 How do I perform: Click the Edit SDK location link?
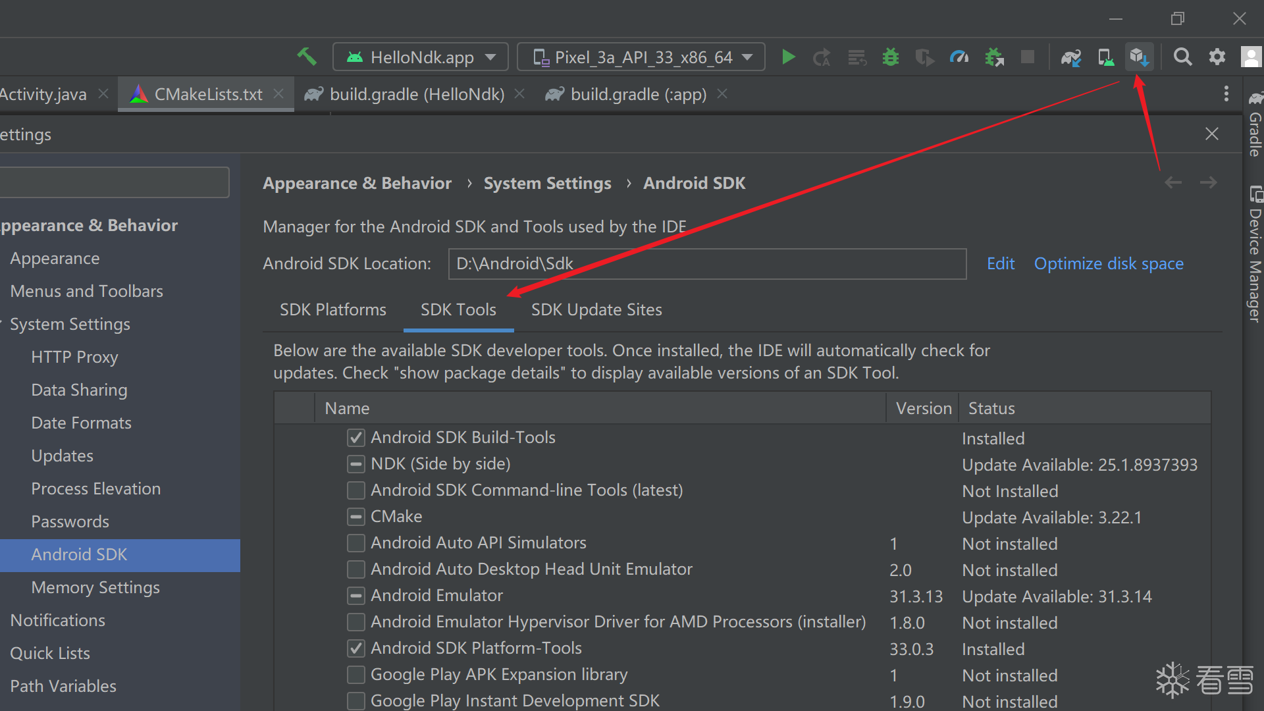coord(1001,263)
